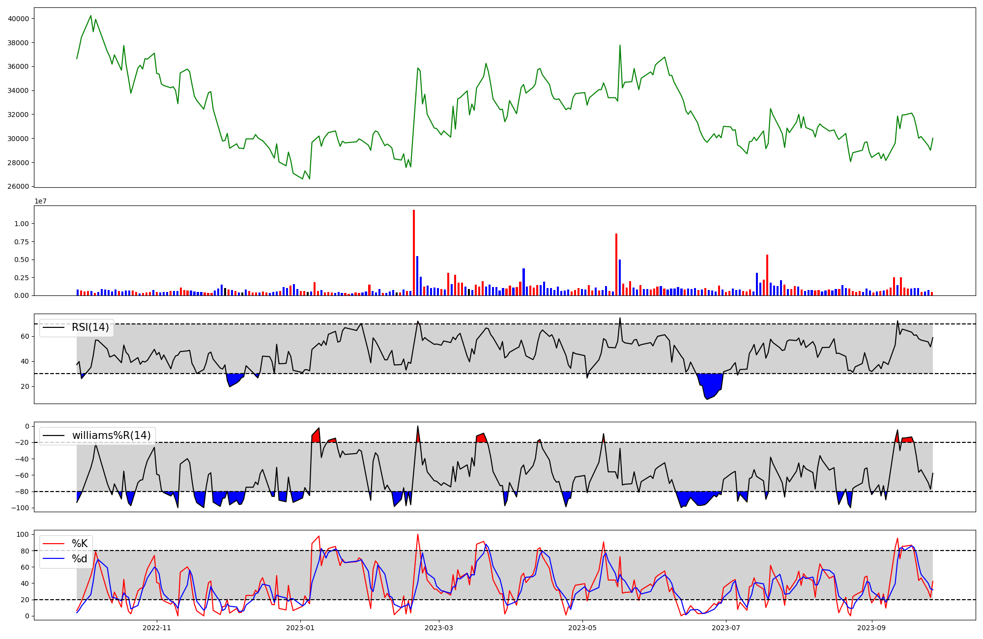
Task: Click the 26000 price axis tick label
Action: [18, 186]
